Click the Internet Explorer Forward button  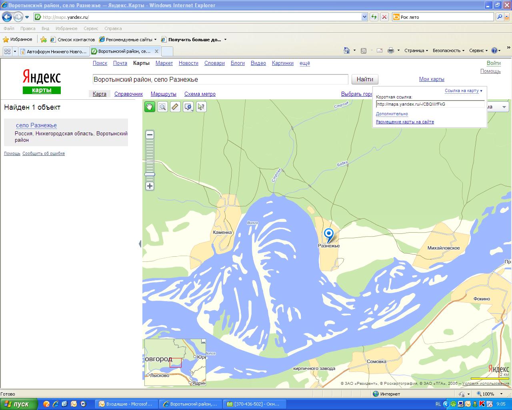click(18, 17)
